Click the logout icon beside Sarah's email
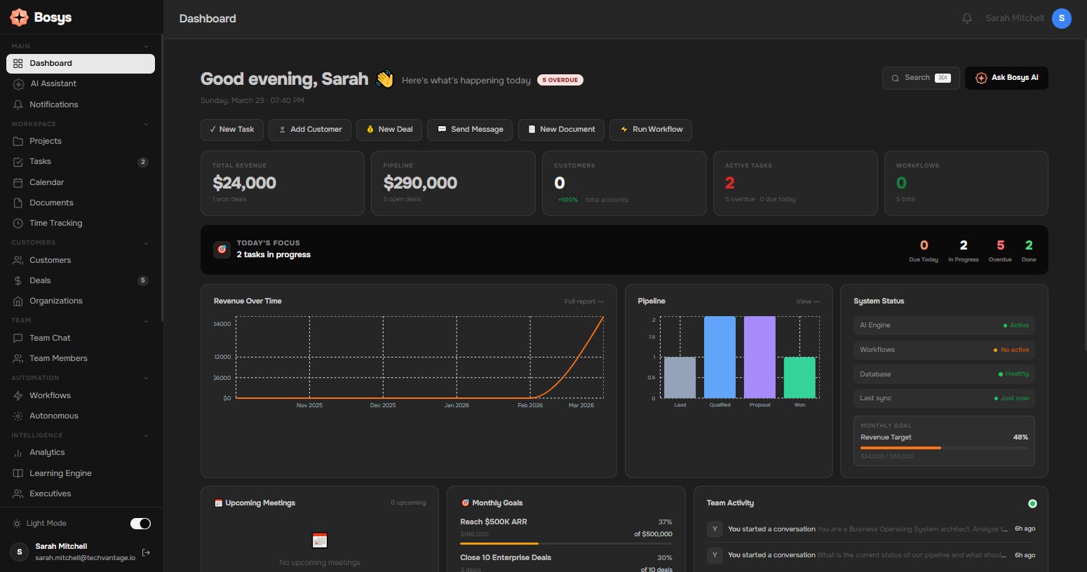1087x572 pixels. click(146, 552)
